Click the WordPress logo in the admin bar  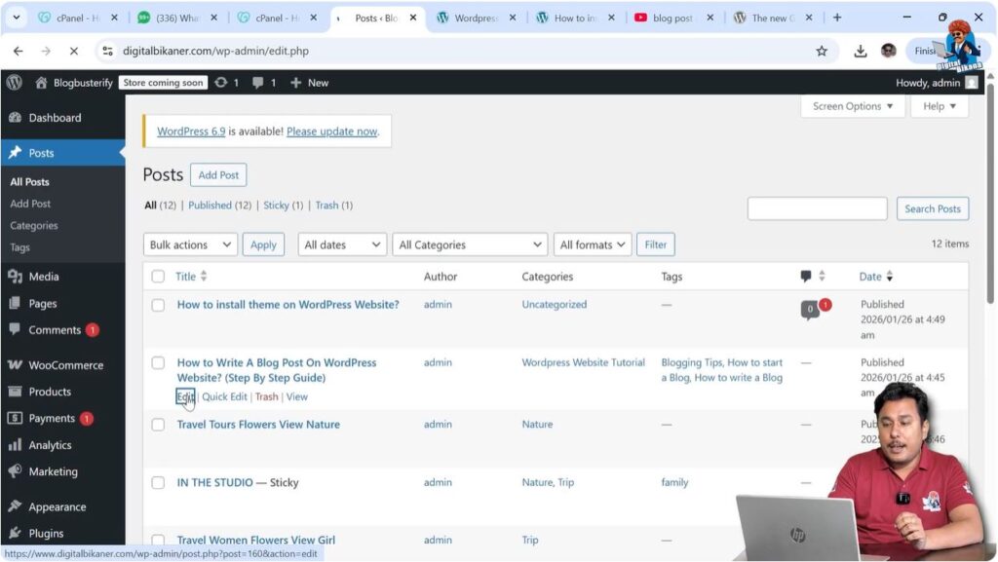point(13,83)
